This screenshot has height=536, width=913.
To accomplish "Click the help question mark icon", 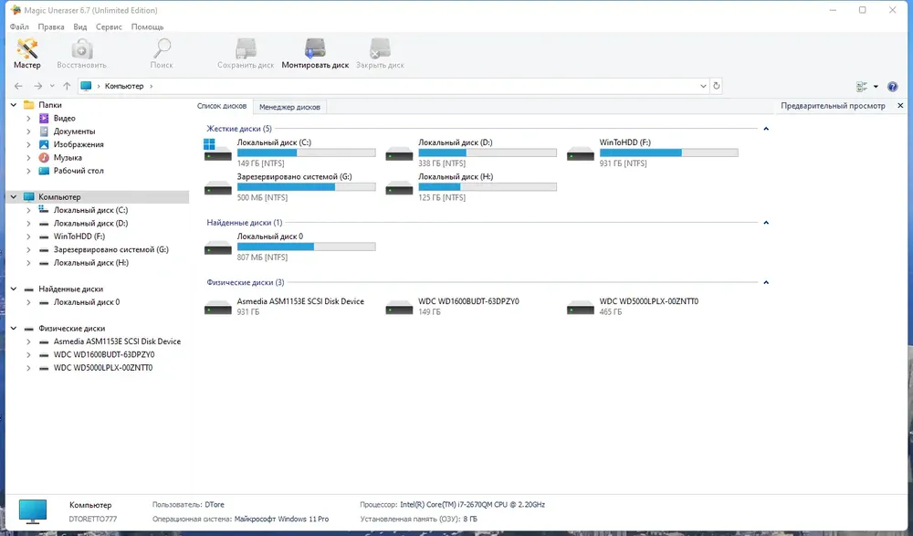I will 892,86.
